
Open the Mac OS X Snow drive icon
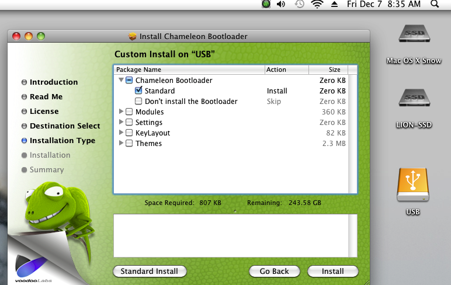pos(414,34)
